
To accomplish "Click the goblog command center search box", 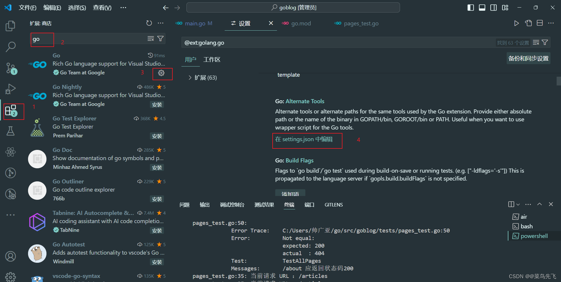I will point(293,8).
